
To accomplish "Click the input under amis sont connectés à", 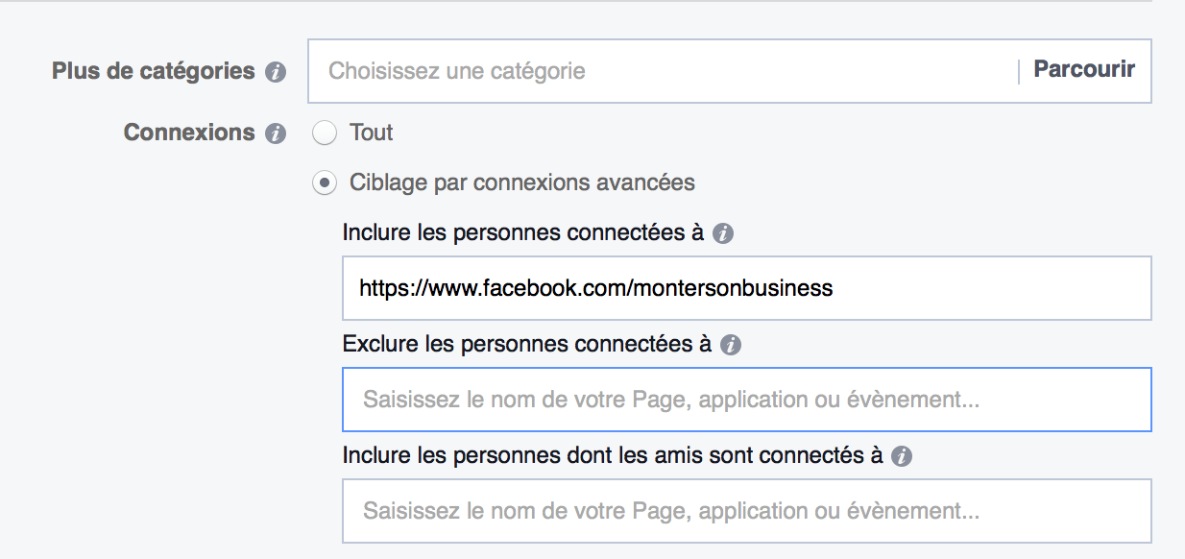I will click(x=747, y=511).
